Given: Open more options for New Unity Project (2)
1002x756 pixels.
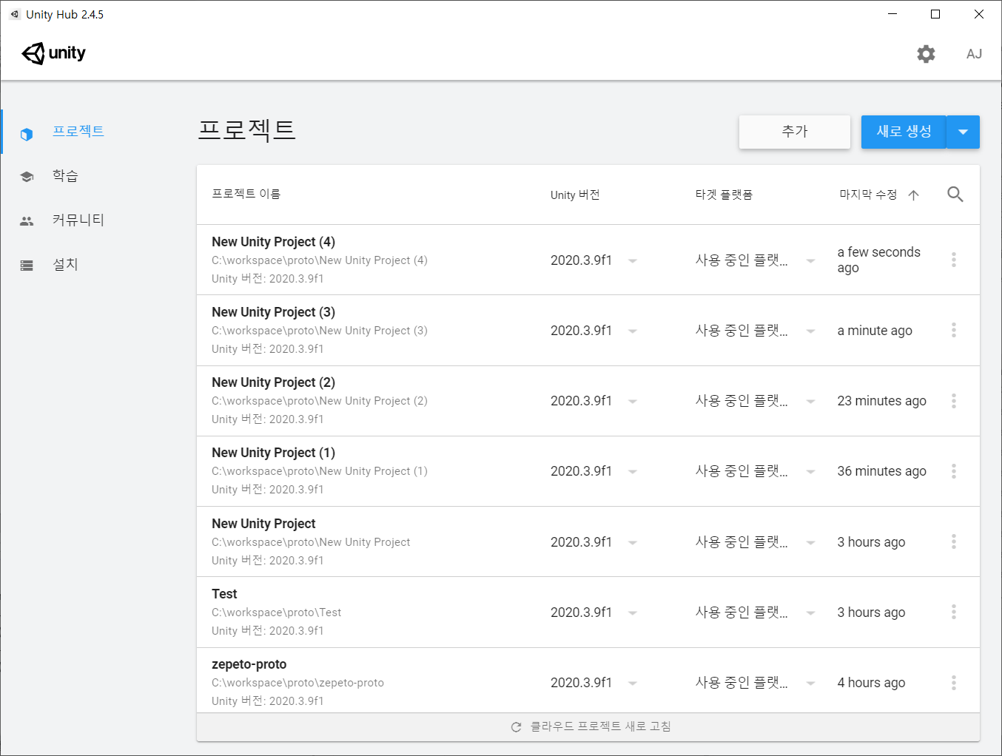Looking at the screenshot, I should pos(953,401).
